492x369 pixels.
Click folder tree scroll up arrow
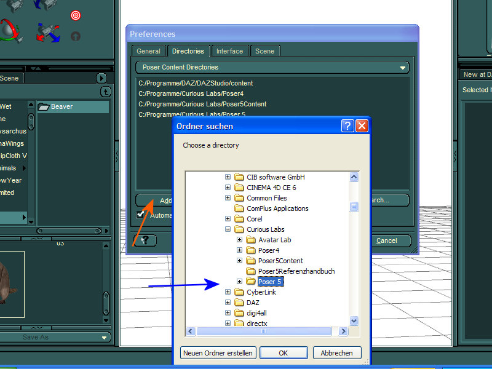[x=354, y=177]
